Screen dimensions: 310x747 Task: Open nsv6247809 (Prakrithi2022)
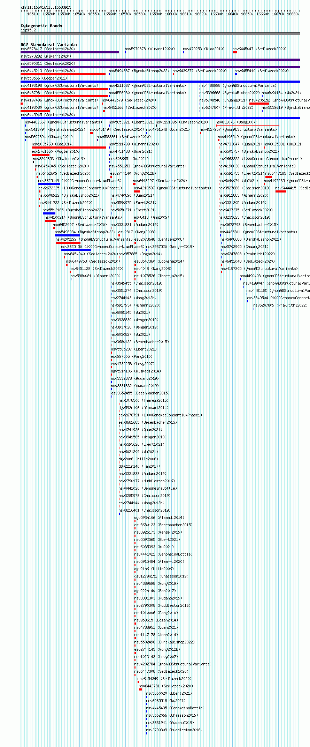(x=280, y=305)
